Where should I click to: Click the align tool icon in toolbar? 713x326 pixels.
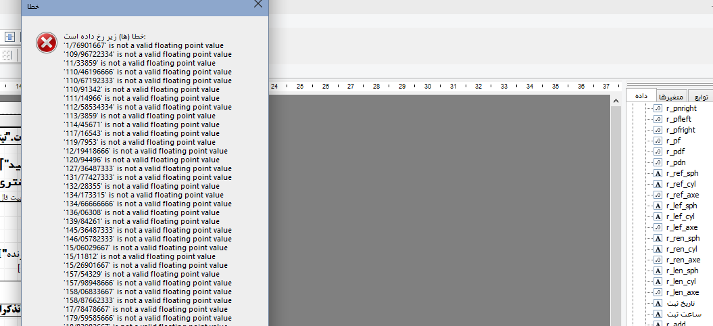(x=10, y=37)
